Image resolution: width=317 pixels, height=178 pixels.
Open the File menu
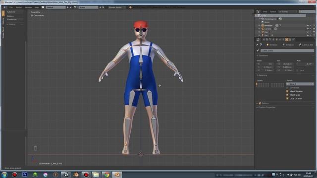coord(11,7)
